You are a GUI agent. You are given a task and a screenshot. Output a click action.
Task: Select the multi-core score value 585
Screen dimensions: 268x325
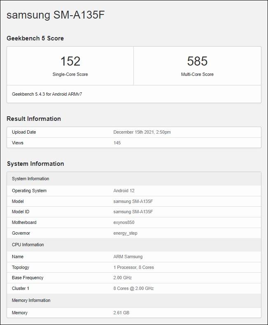pos(197,61)
